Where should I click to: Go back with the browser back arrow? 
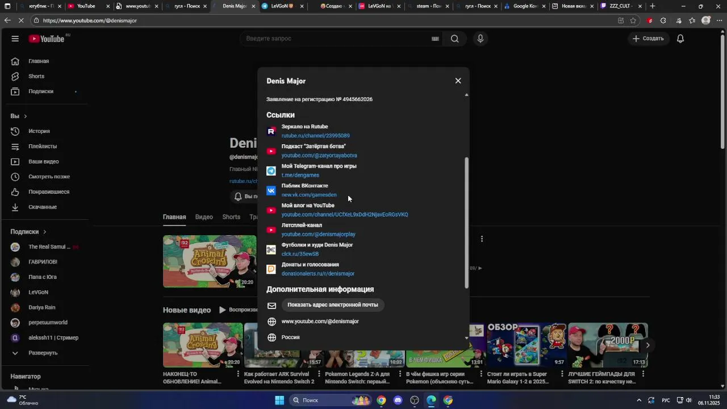7,20
